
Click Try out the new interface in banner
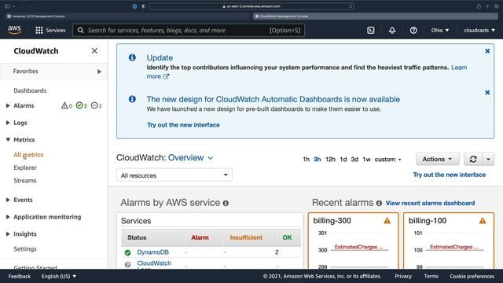click(183, 125)
